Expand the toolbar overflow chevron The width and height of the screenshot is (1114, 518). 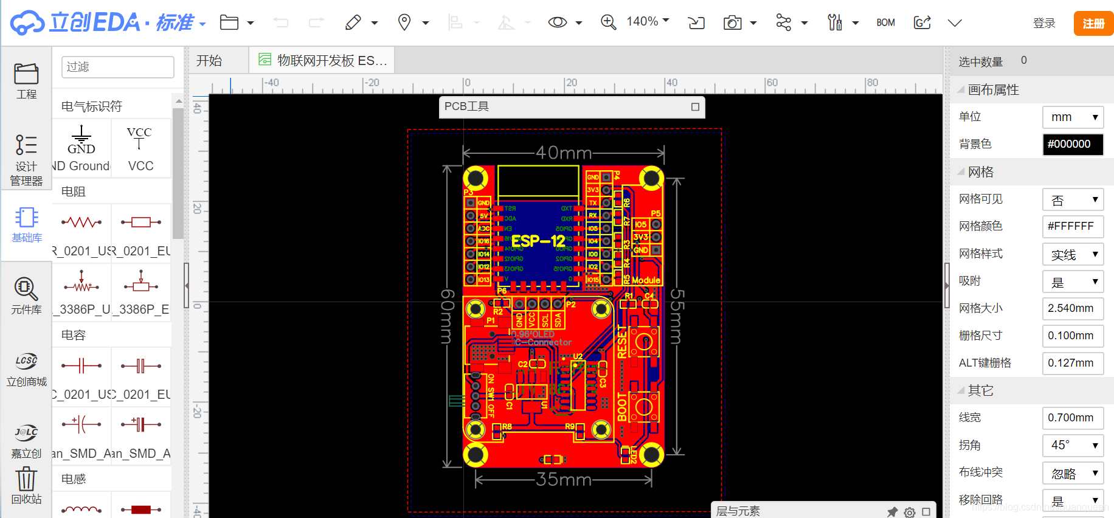point(955,23)
